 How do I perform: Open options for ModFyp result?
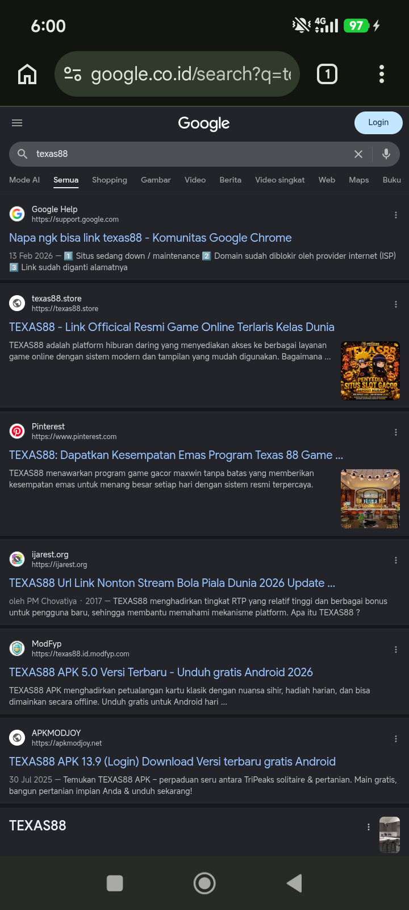(396, 650)
